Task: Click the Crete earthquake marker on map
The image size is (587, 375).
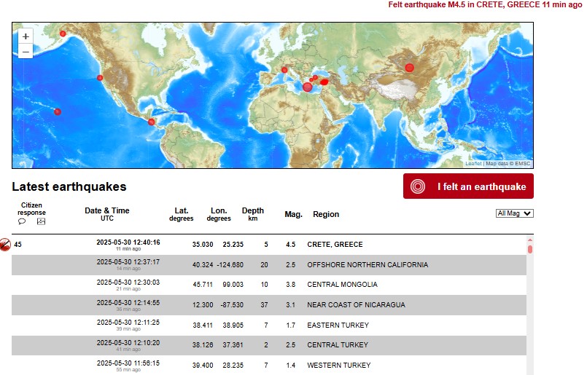Action: pos(308,87)
